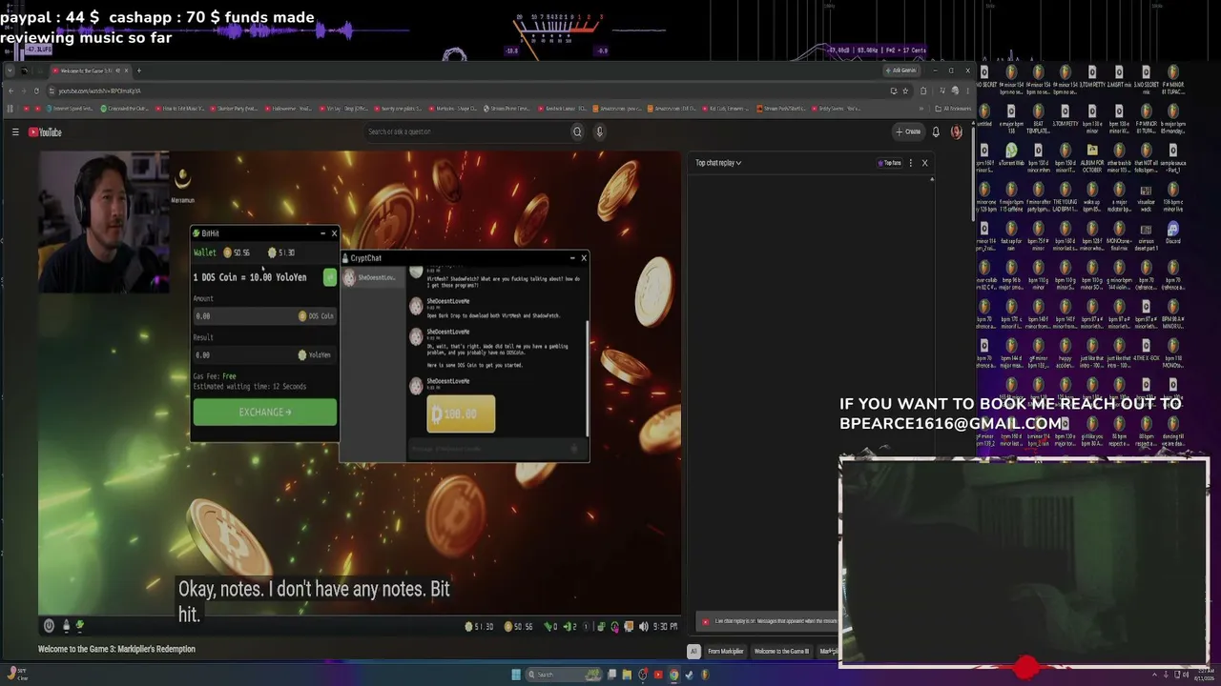Open Steam from the taskbar
This screenshot has width=1221, height=686.
point(689,675)
